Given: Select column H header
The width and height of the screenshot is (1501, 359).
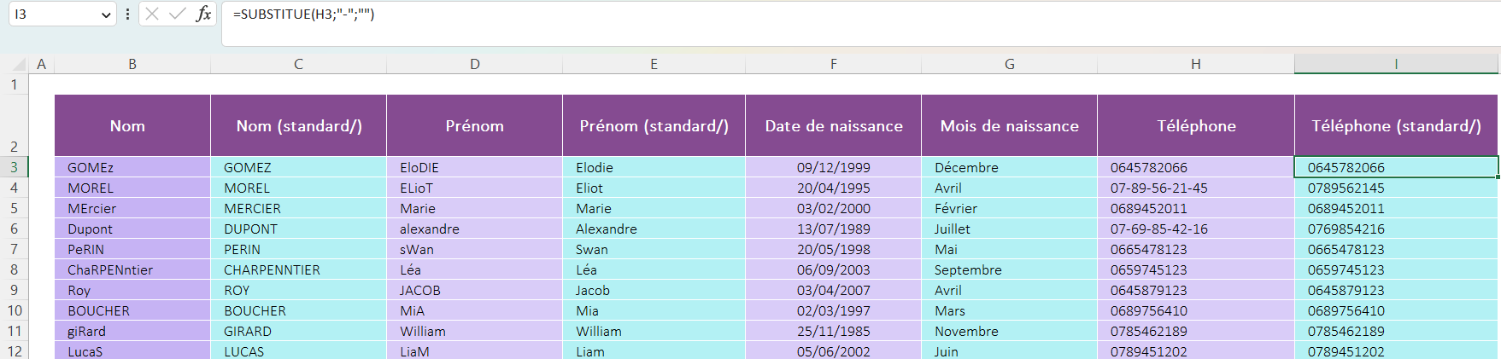Looking at the screenshot, I should click(x=1195, y=64).
